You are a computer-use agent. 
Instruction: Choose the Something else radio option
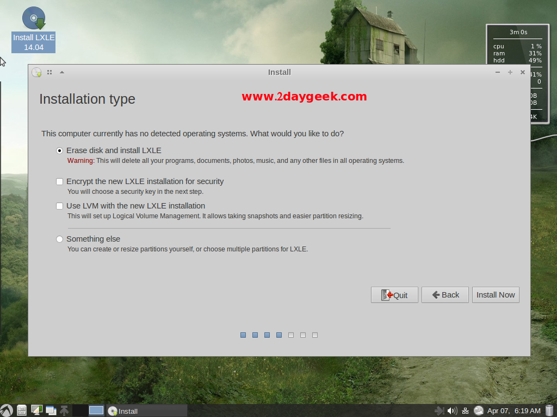pyautogui.click(x=60, y=239)
